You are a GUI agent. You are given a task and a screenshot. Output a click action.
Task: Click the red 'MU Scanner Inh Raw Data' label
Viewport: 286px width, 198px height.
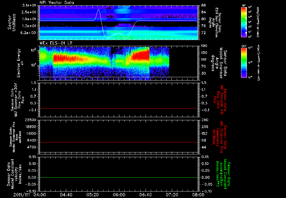point(220,100)
